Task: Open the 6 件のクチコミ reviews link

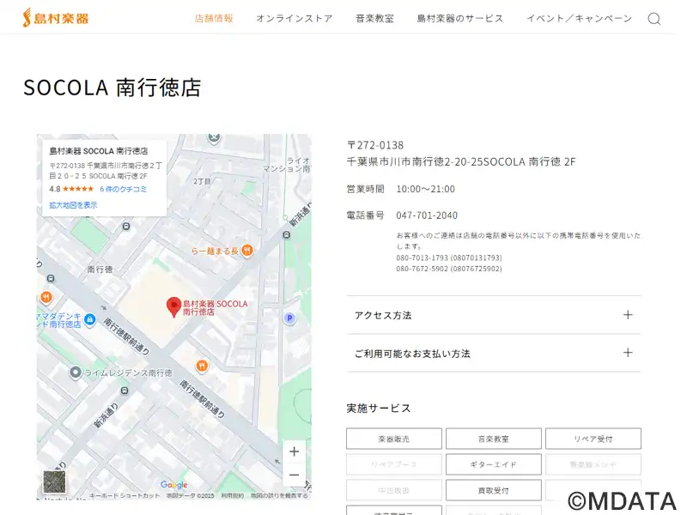Action: tap(123, 189)
